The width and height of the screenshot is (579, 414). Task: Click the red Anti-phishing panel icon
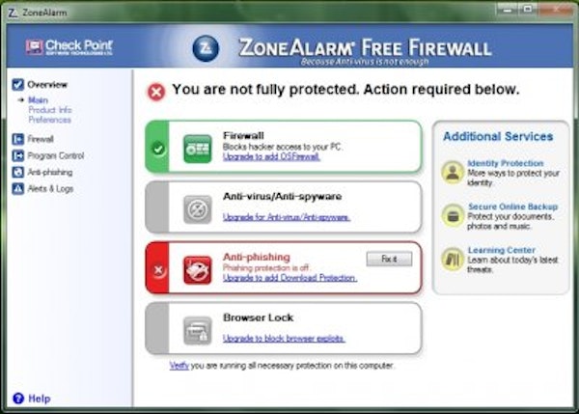pyautogui.click(x=198, y=268)
